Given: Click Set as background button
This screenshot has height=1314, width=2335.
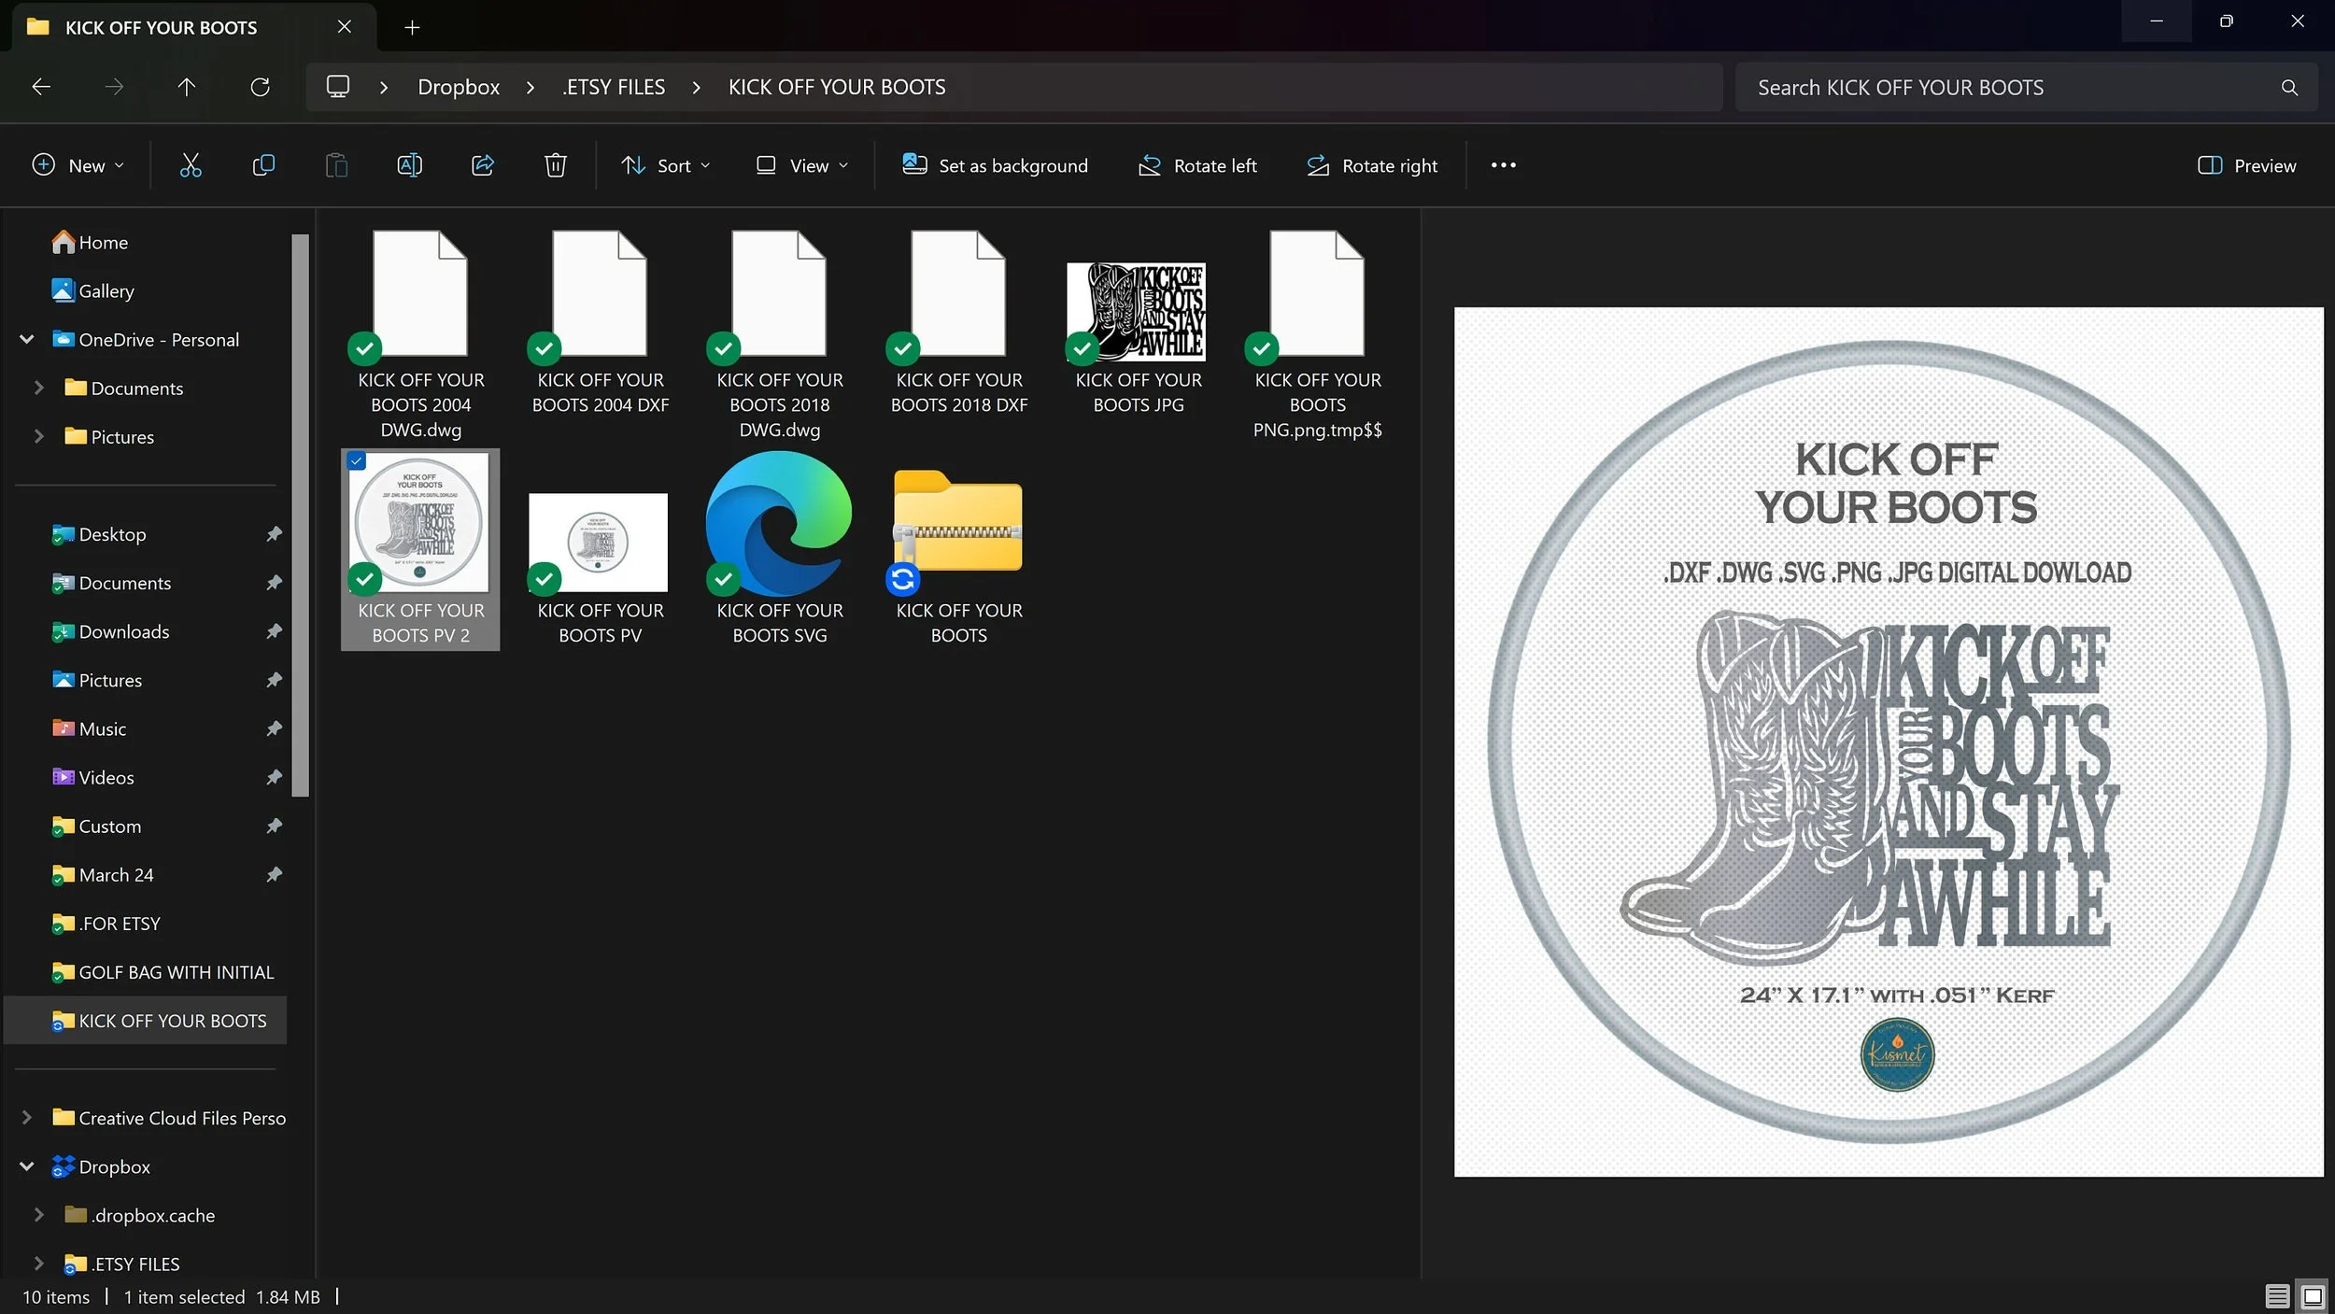Looking at the screenshot, I should tap(995, 165).
